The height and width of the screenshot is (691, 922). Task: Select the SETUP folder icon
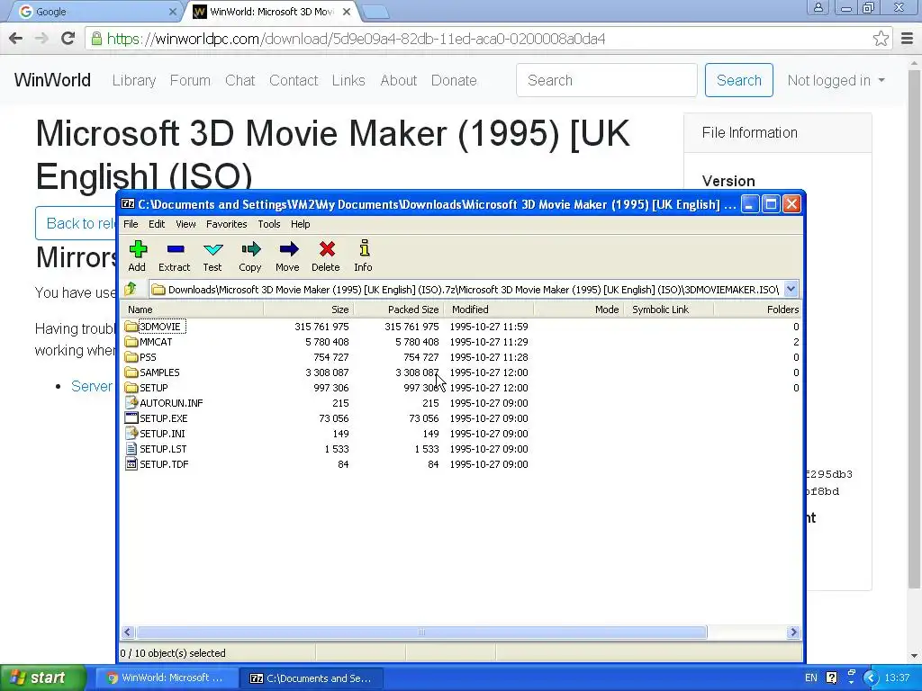point(131,388)
